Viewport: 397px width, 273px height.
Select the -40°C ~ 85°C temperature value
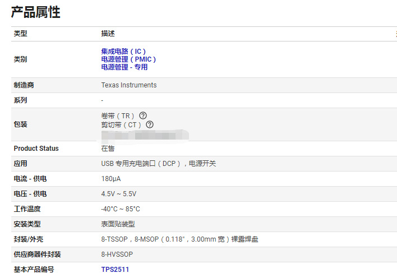point(121,209)
